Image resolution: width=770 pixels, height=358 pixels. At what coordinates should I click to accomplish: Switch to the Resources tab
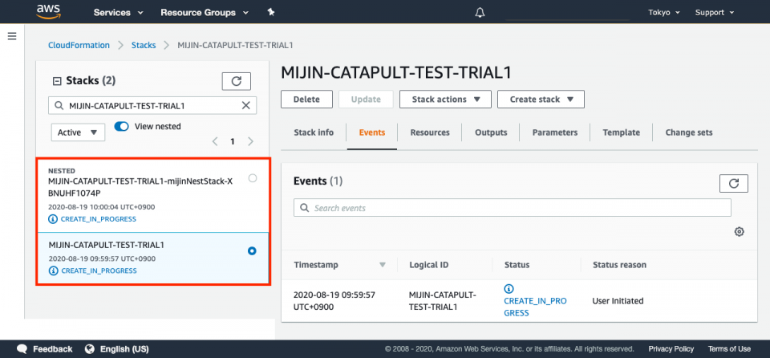tap(430, 132)
